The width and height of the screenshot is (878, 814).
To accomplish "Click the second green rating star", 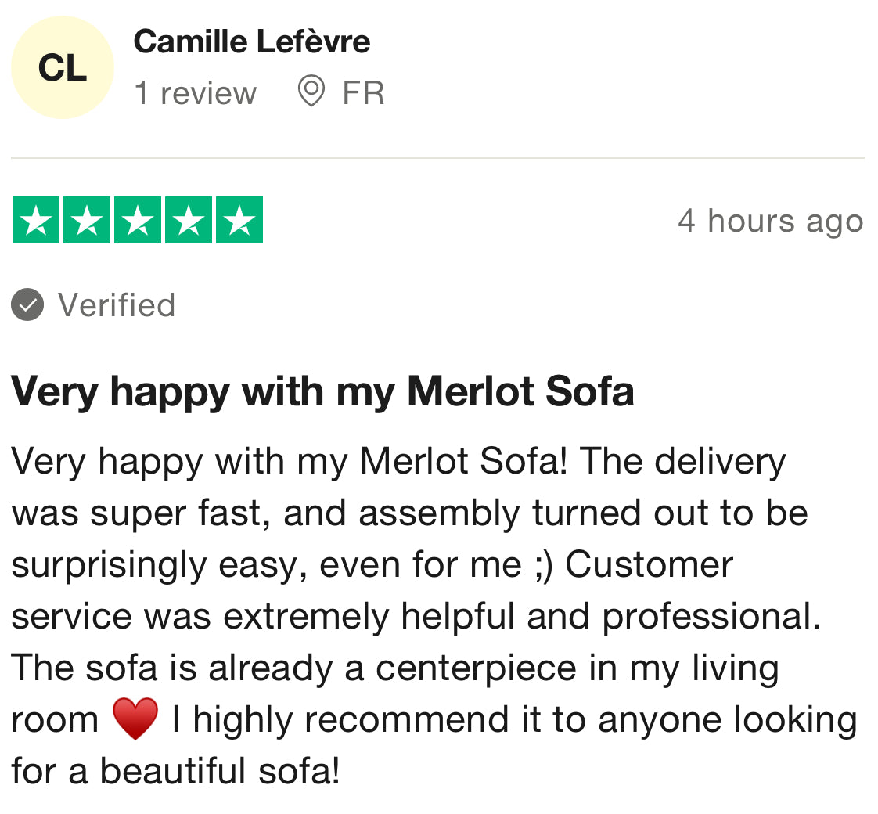I will coord(87,221).
